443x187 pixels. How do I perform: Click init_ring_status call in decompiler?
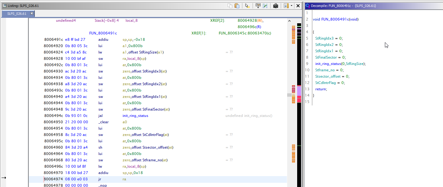coord(328,64)
